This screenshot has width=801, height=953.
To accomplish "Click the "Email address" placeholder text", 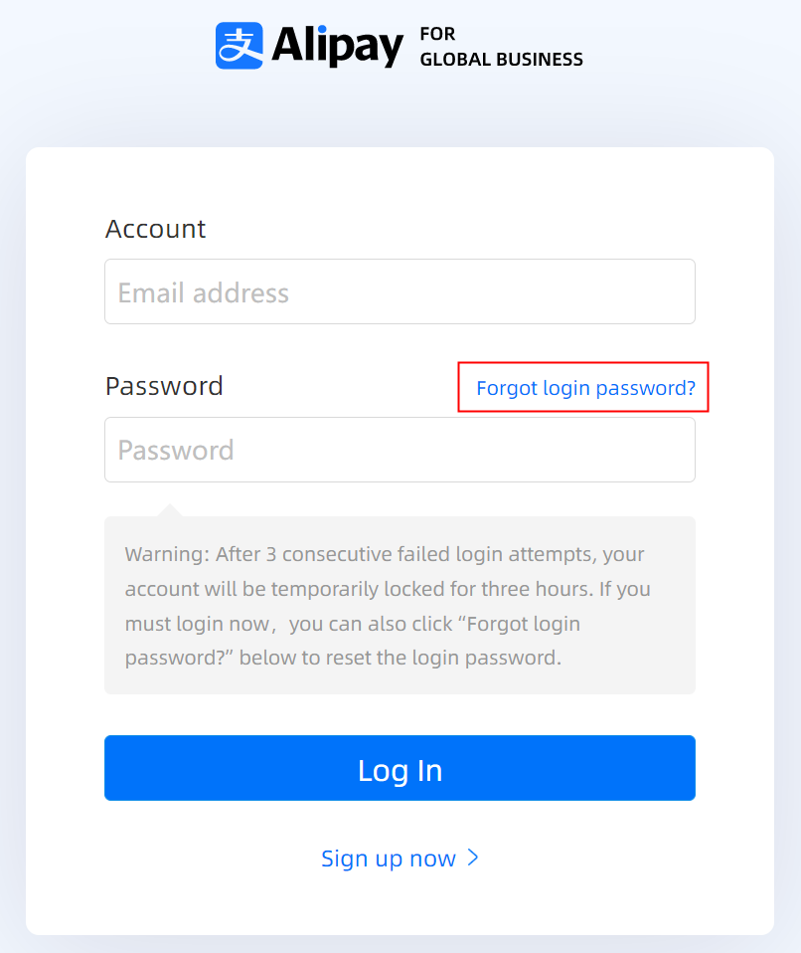I will pos(204,292).
